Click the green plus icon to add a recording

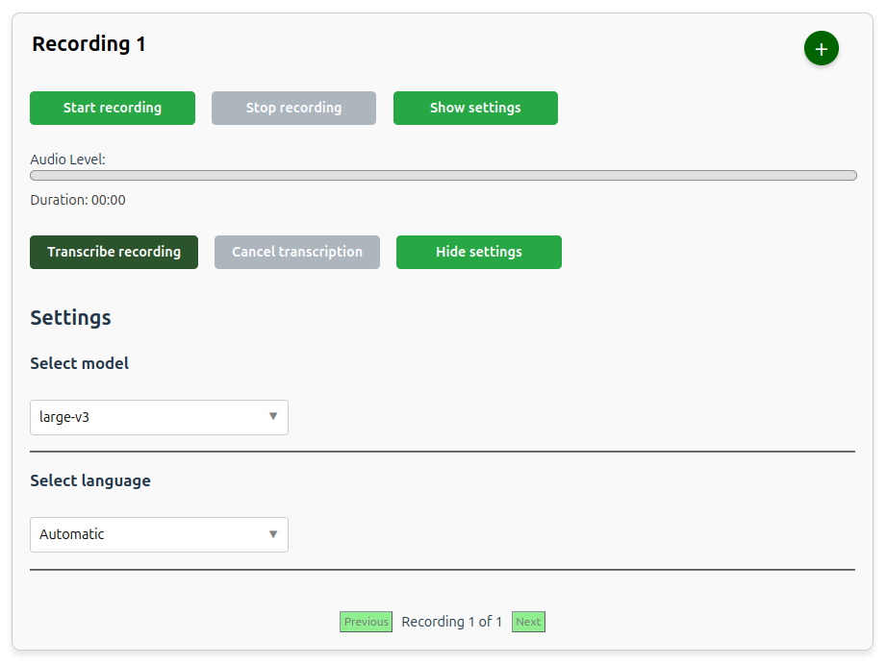821,49
